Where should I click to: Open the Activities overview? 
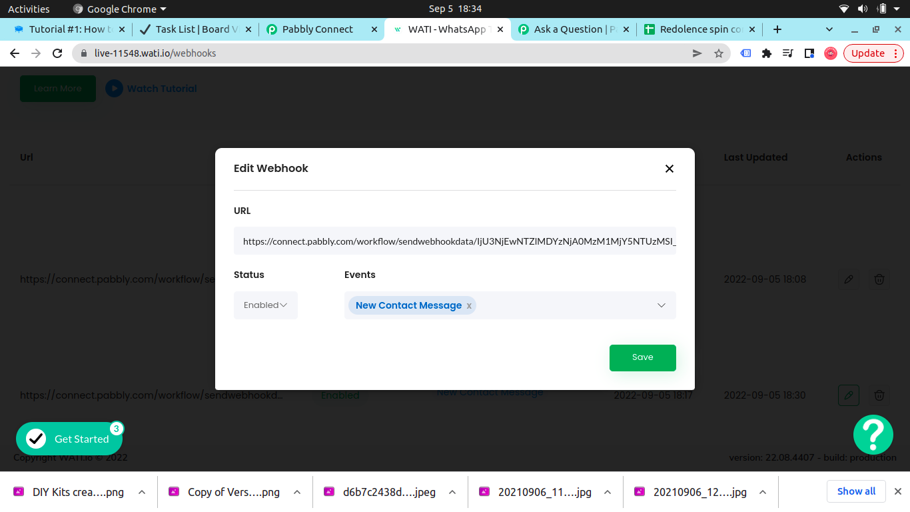point(29,9)
